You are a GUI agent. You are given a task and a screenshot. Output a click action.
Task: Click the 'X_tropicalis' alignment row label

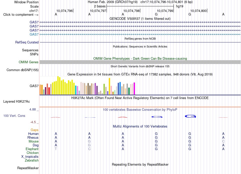[x=30, y=157]
